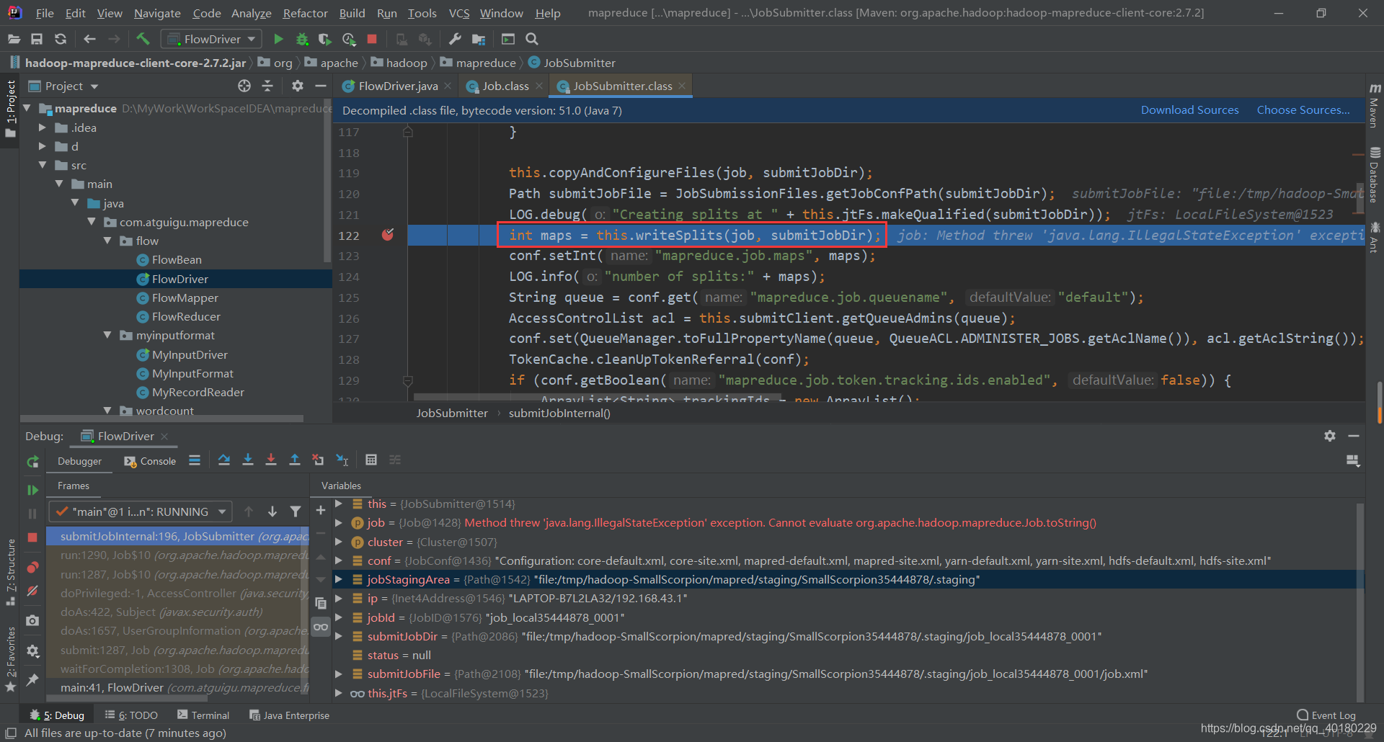Viewport: 1384px width, 742px height.
Task: Synchronize files using the refresh icon
Action: [61, 39]
